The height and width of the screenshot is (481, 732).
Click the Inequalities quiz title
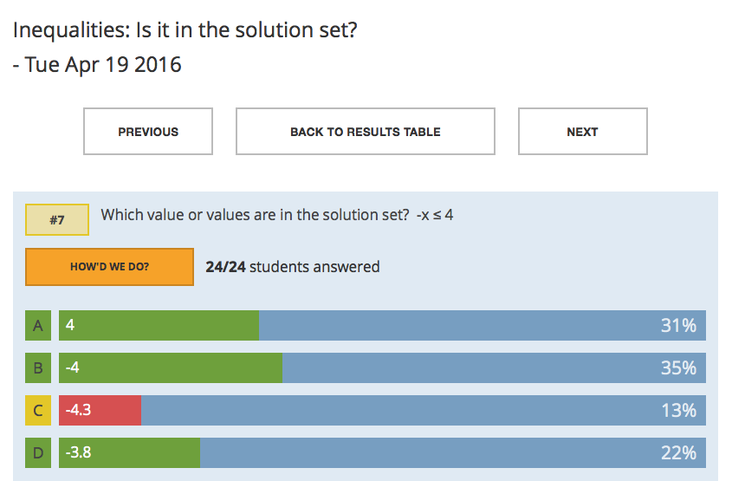[x=185, y=29]
